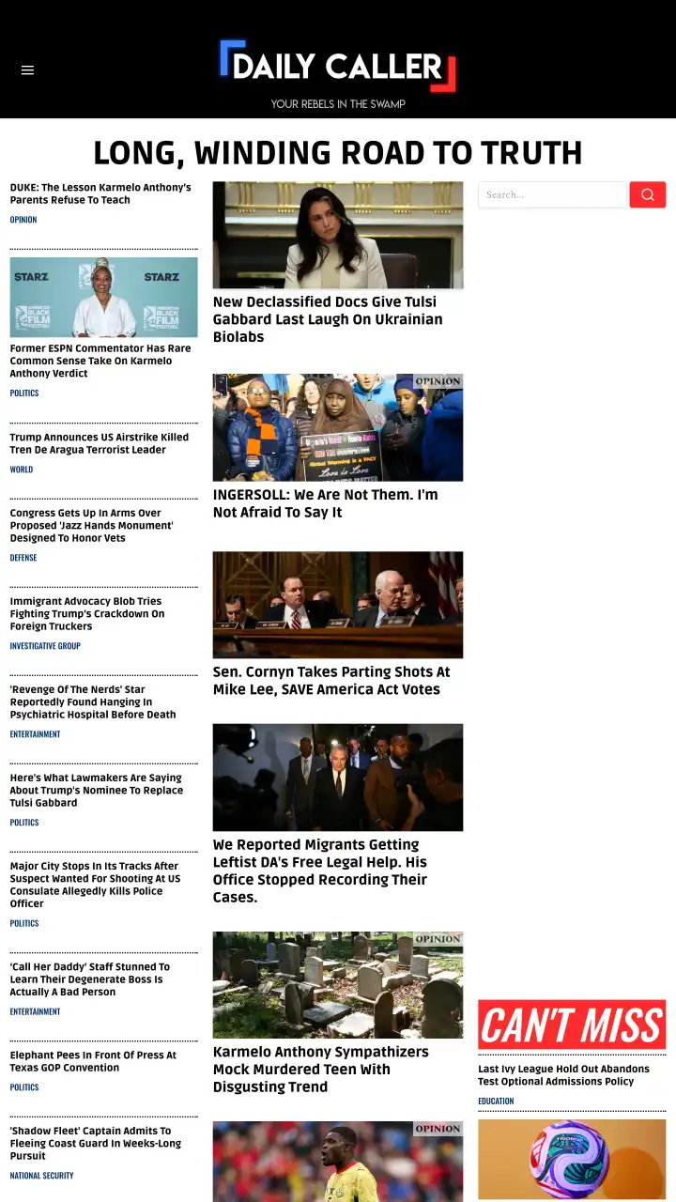
Task: Read New Declassified Docs Ukrainian Biolabs story
Action: click(328, 319)
